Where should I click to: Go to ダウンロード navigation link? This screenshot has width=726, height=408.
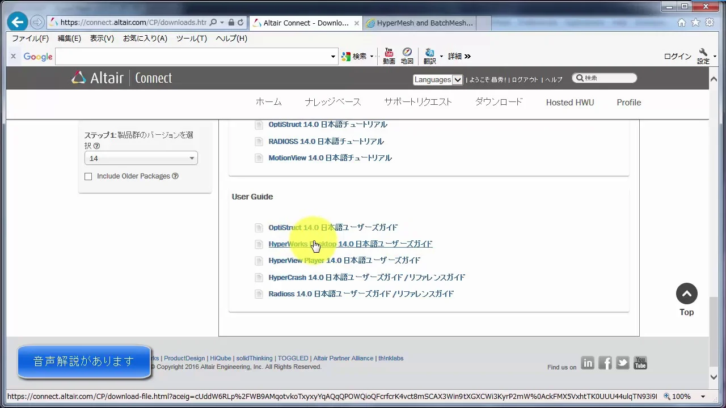click(499, 103)
